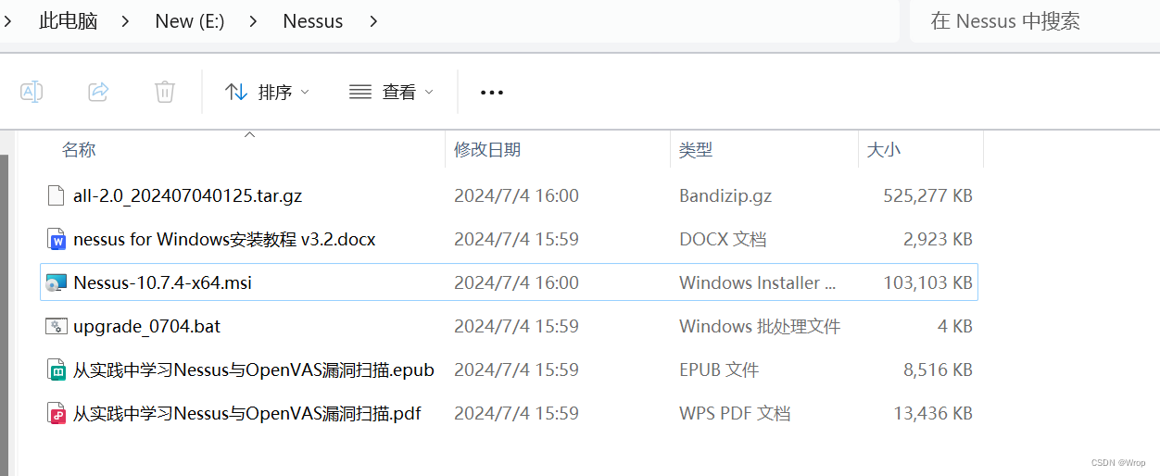Expand the chevron before 此电脑

pos(8,21)
